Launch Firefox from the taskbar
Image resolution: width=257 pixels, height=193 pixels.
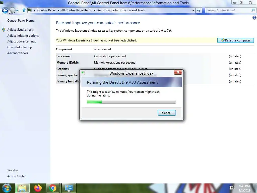[38, 188]
